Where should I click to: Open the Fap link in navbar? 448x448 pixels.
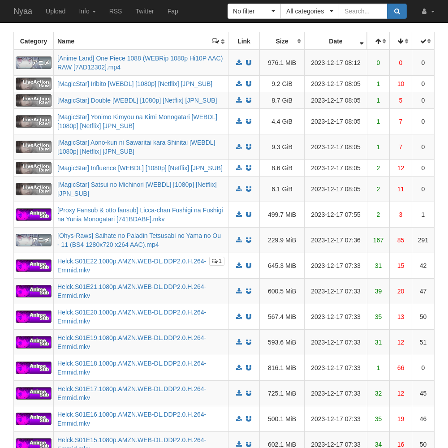click(172, 11)
